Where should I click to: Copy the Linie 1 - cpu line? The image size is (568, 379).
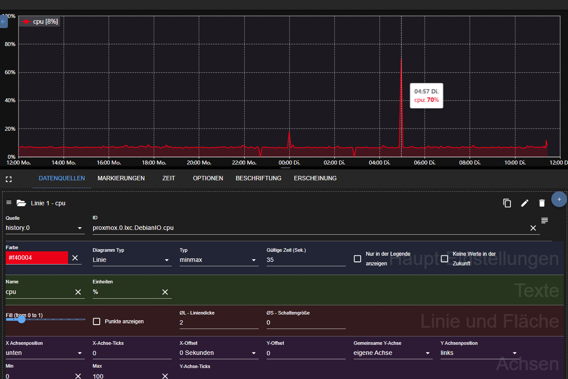tap(507, 203)
